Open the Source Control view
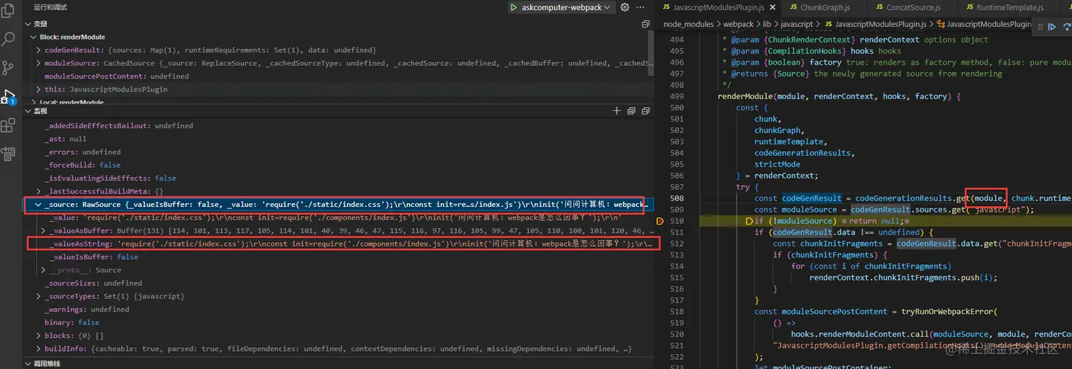1072x369 pixels. pyautogui.click(x=9, y=67)
